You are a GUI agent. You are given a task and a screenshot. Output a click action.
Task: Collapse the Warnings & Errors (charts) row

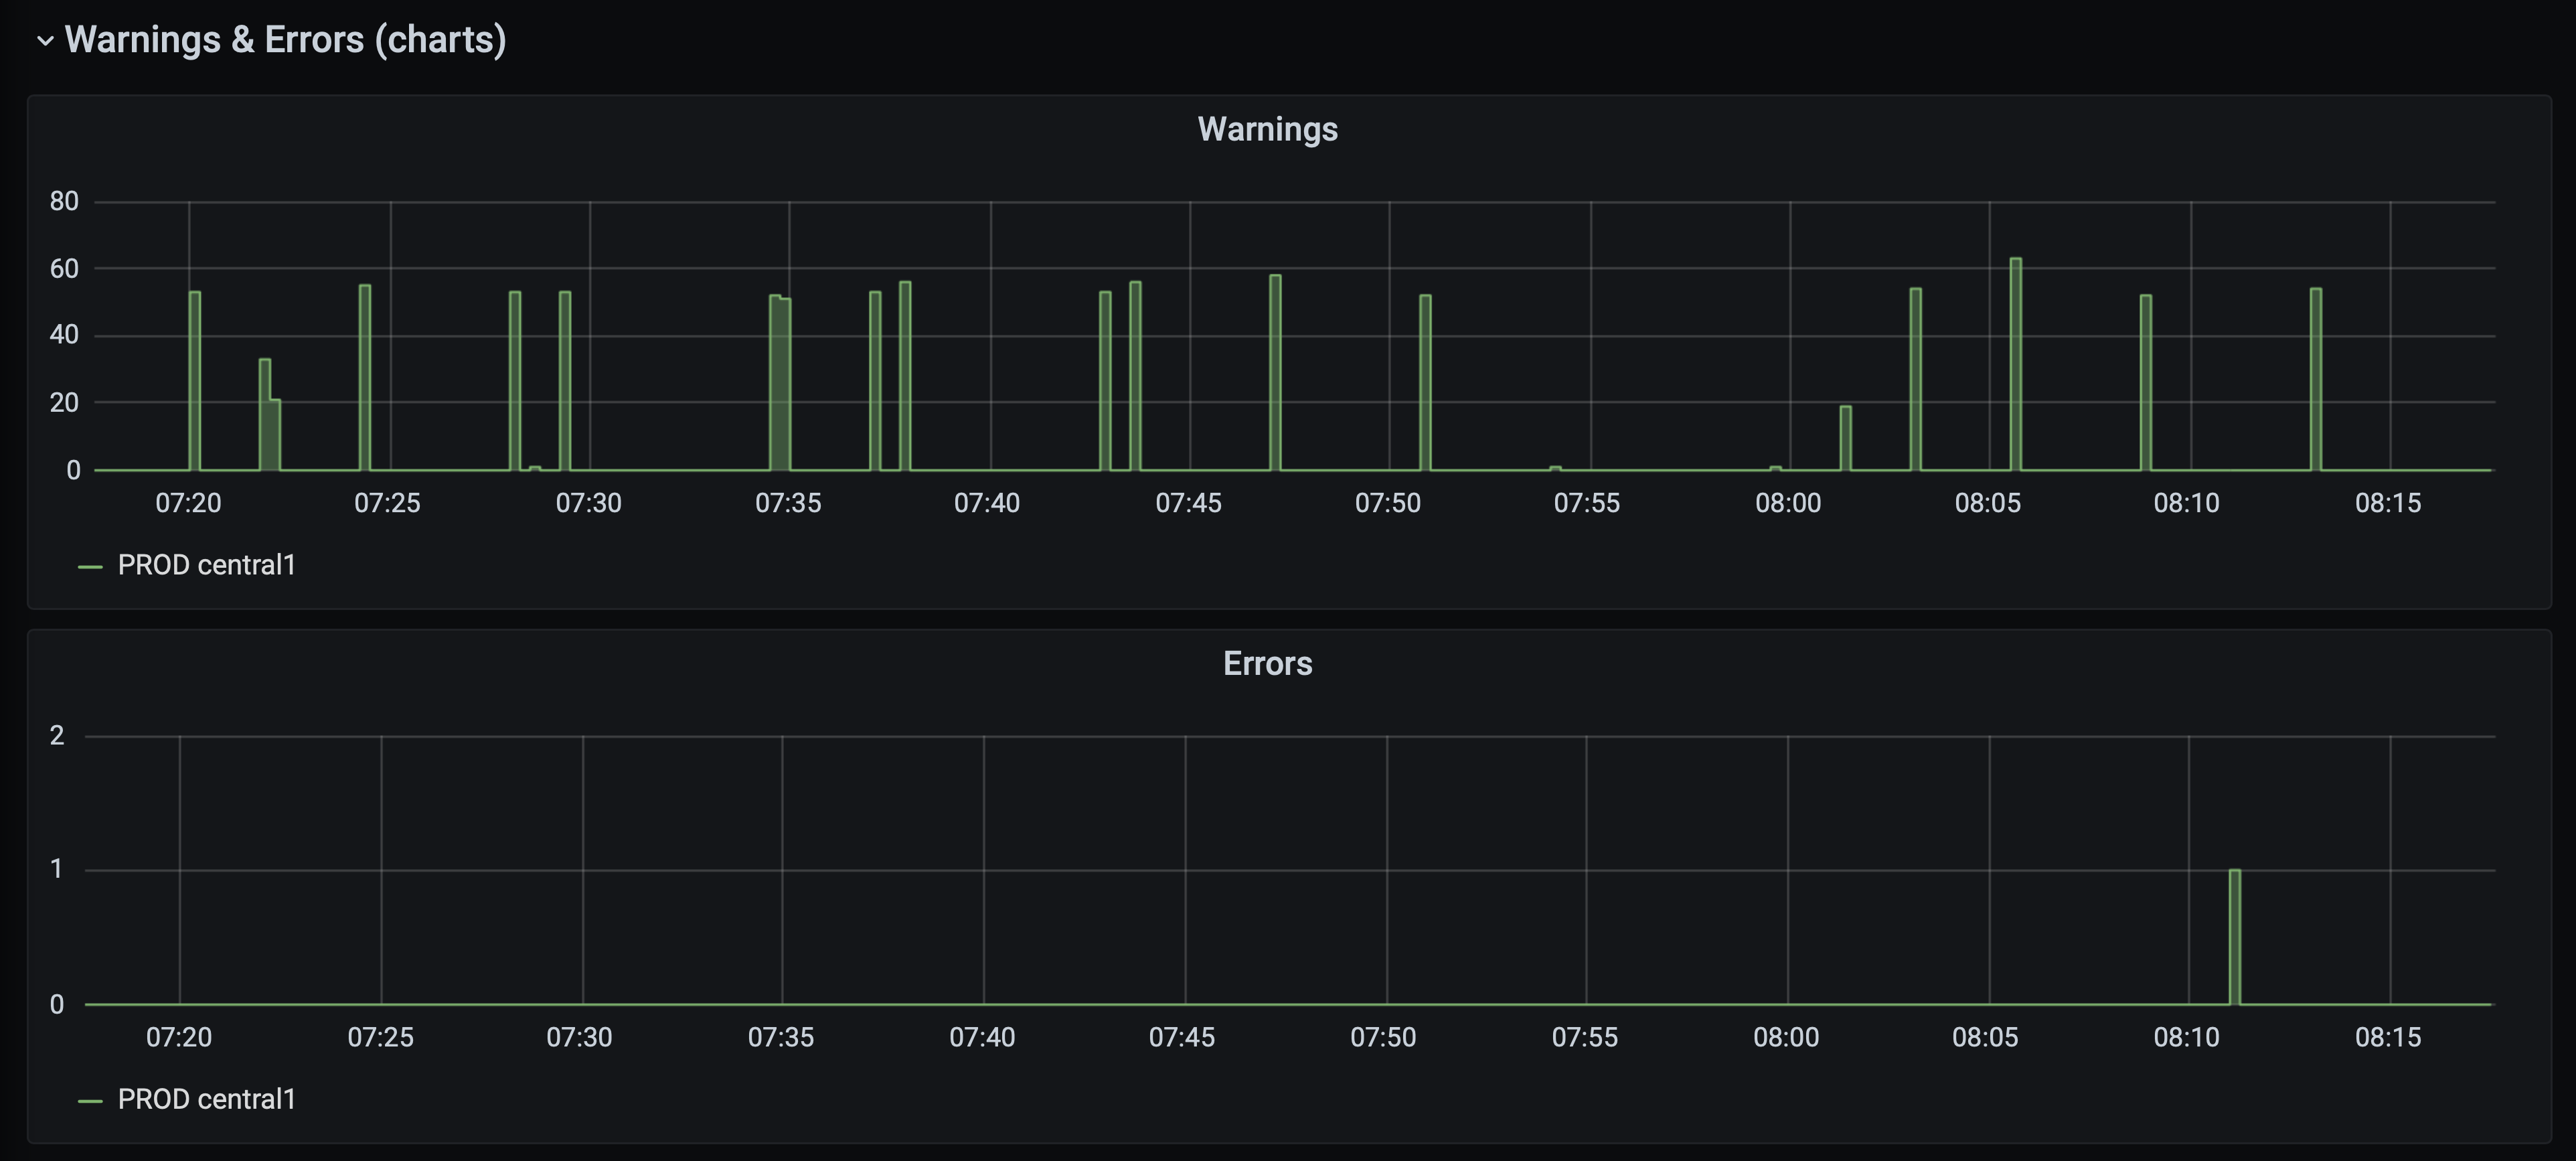(44, 41)
